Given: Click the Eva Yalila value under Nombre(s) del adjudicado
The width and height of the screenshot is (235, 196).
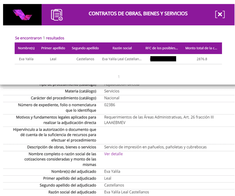Looking at the screenshot, I should (x=112, y=171).
